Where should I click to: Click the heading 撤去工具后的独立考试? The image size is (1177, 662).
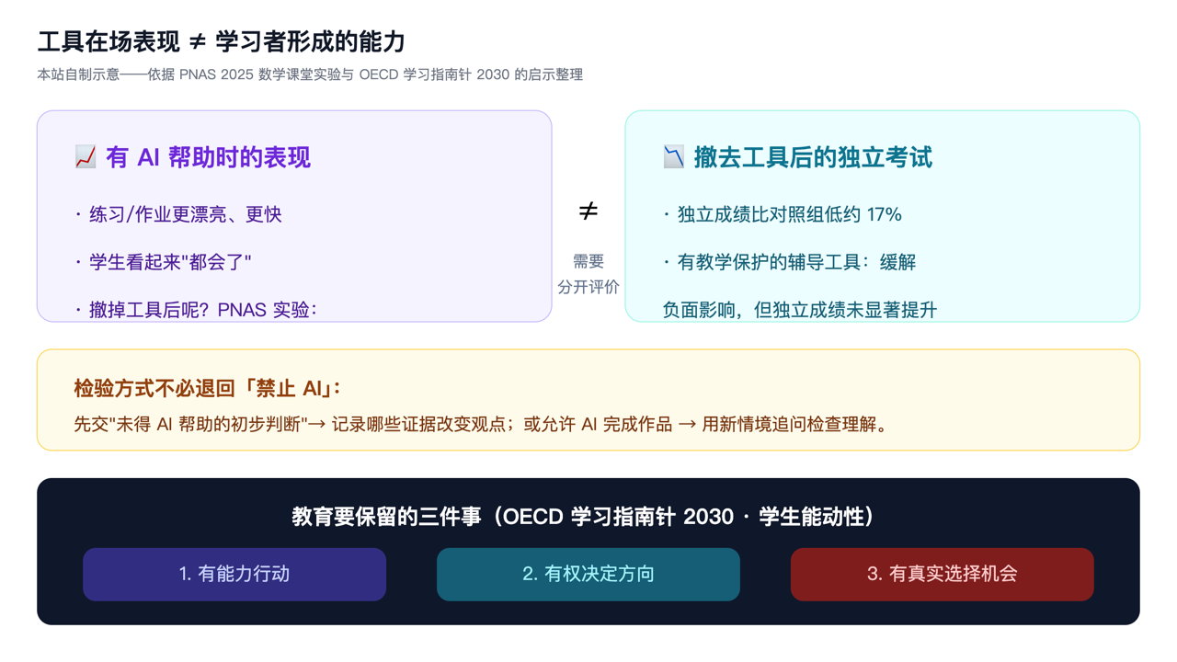tap(813, 157)
